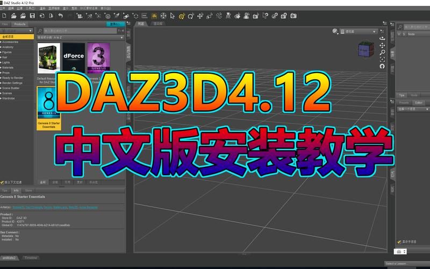Open the Genesis 3 Essentials thumbnail
430x269 pixels.
pos(99,58)
